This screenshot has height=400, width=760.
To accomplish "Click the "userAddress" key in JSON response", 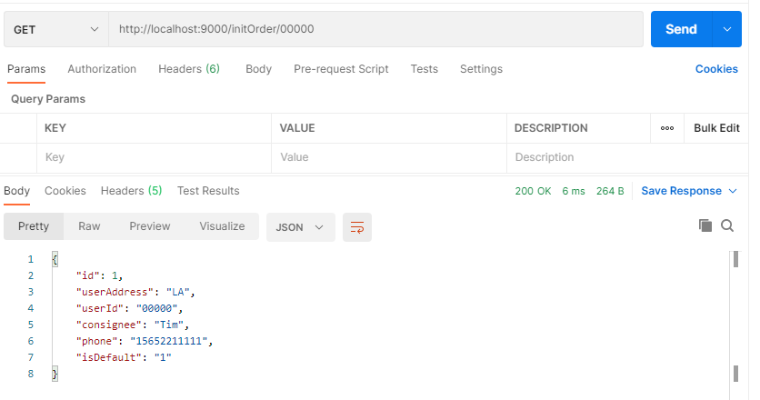I will (115, 293).
